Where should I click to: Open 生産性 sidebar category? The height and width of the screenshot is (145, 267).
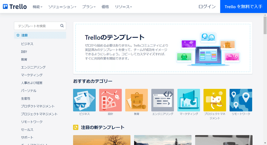pos(26,98)
